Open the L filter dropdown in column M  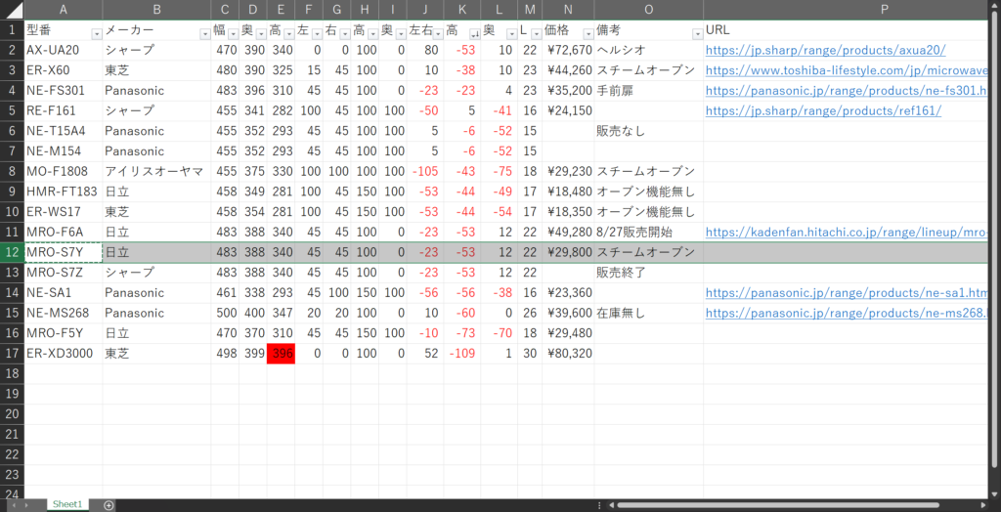tap(535, 34)
